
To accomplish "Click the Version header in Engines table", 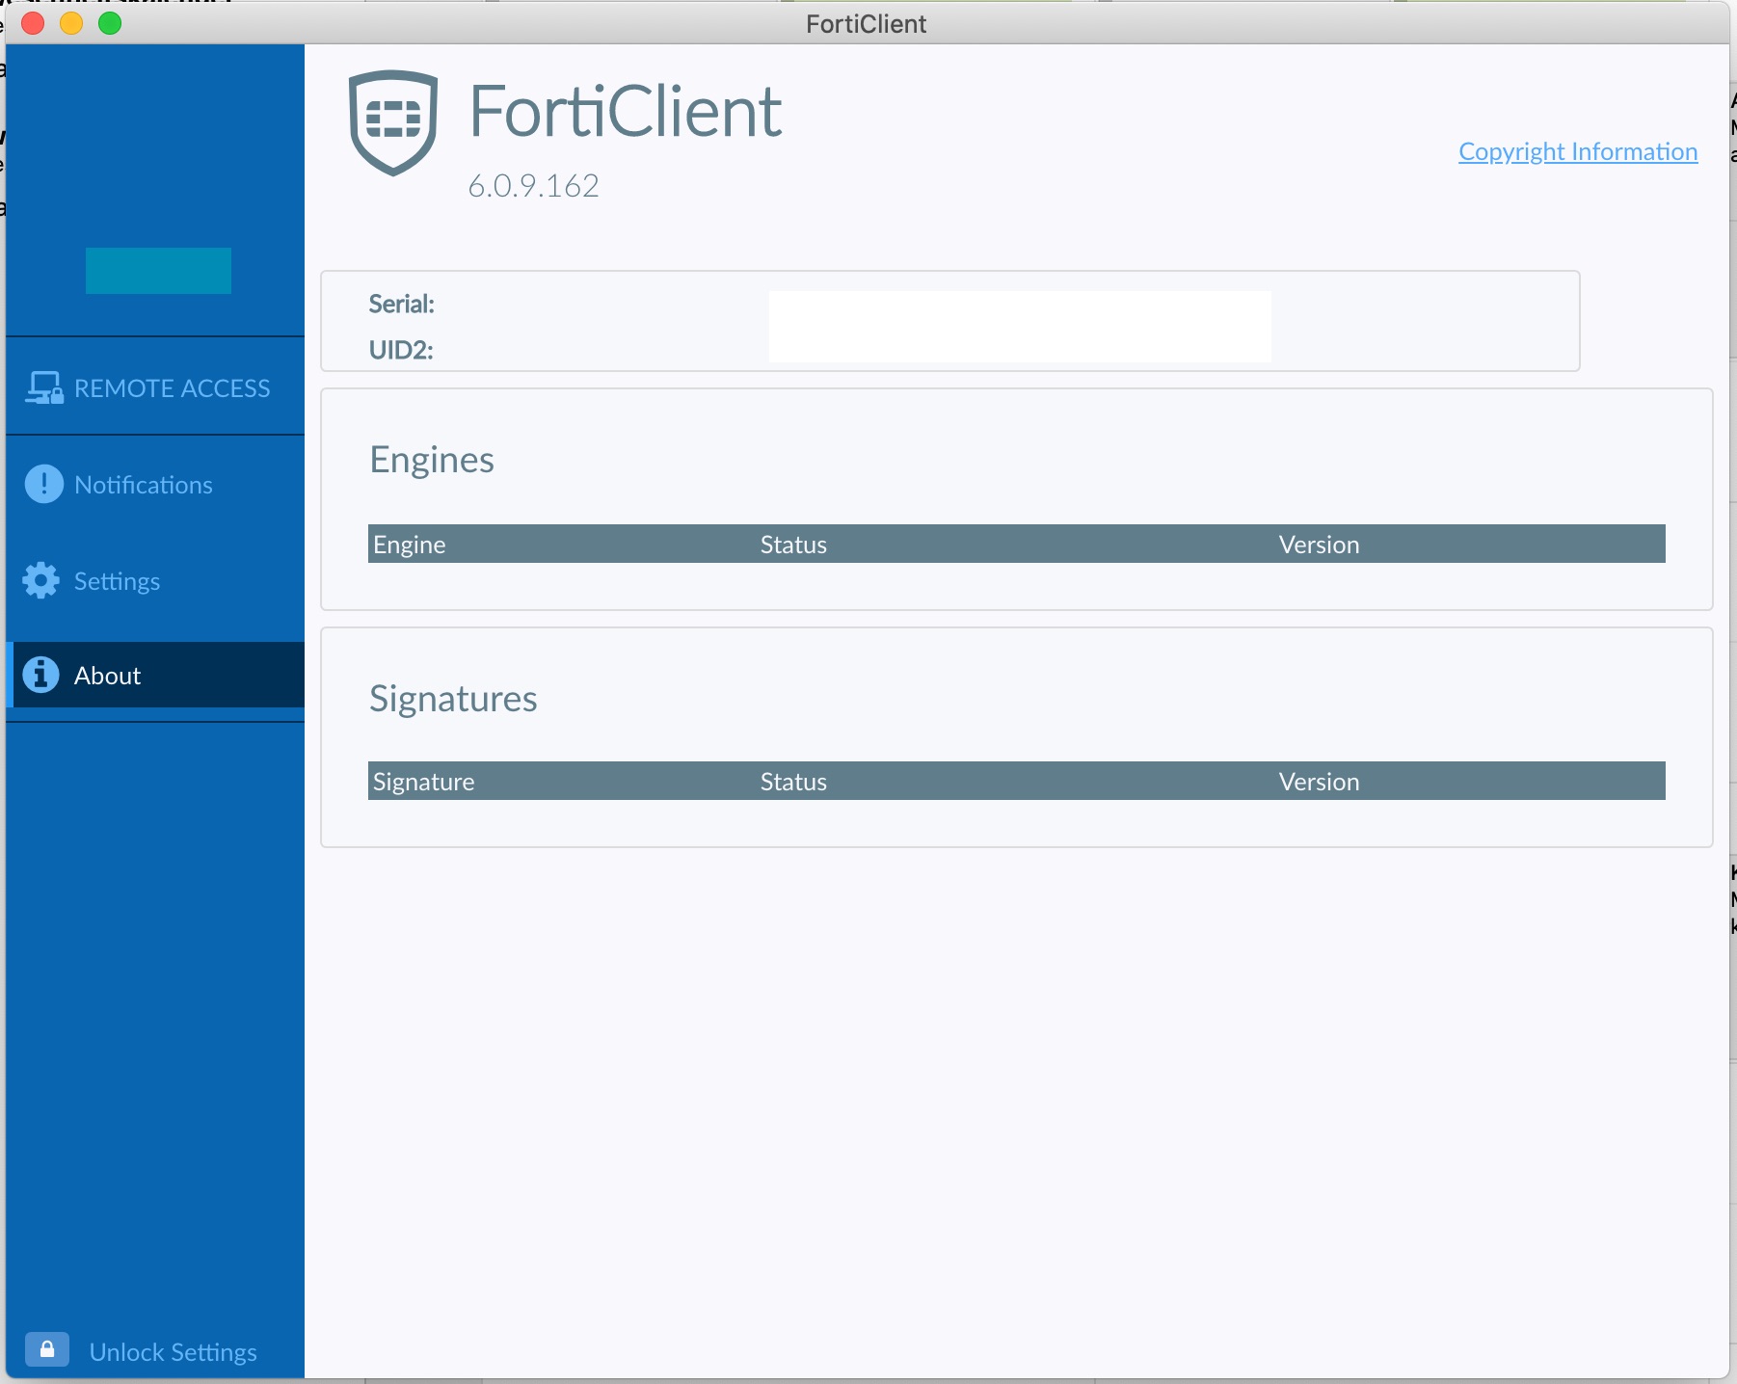I will pos(1319,545).
